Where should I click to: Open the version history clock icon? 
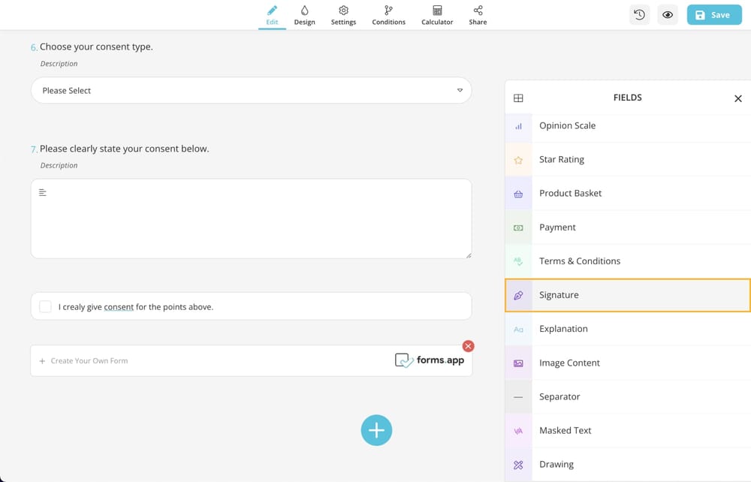coord(639,15)
